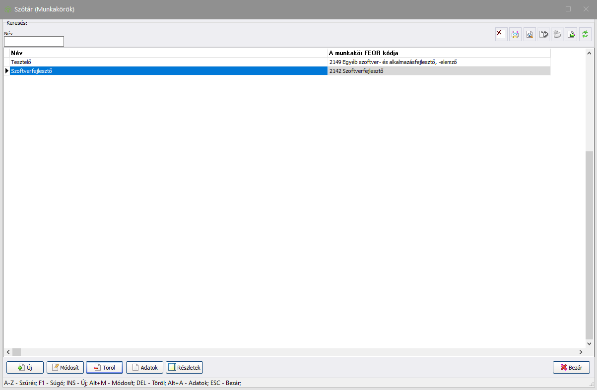The width and height of the screenshot is (597, 390).
Task: Click the horizontal scrollbar right arrow
Action: [581, 352]
